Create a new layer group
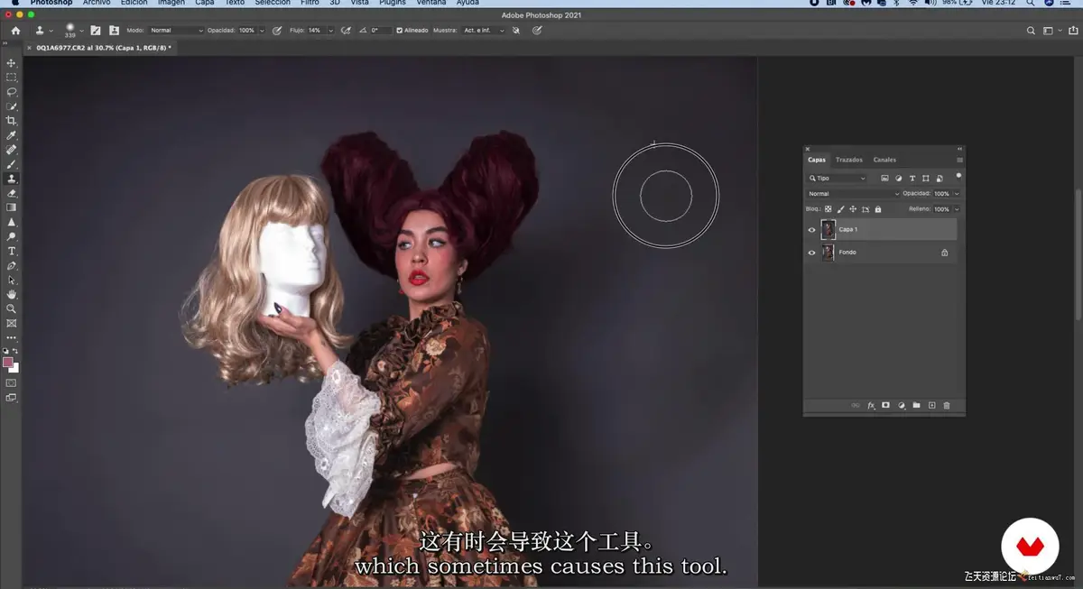 [916, 406]
